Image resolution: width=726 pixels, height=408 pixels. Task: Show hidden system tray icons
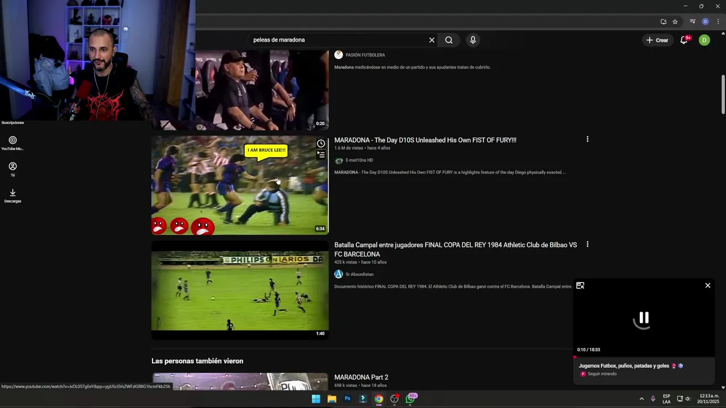(x=641, y=399)
